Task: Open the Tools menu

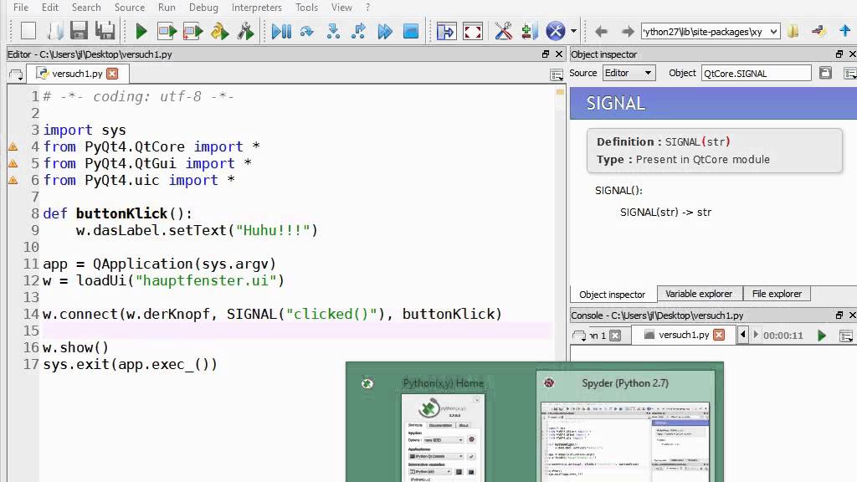Action: pos(306,7)
